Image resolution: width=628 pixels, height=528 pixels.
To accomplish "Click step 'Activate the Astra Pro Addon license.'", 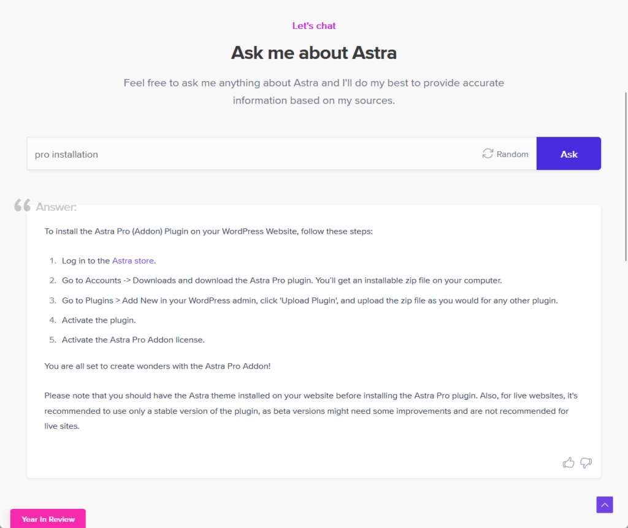I will [x=133, y=340].
